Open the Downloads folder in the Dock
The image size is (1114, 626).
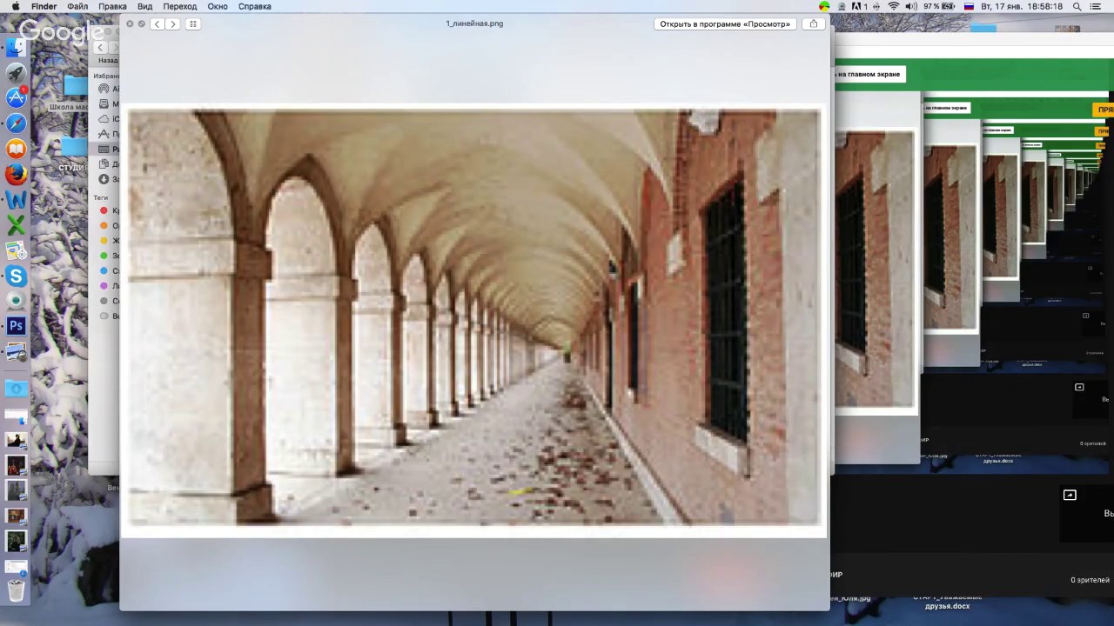(x=17, y=388)
